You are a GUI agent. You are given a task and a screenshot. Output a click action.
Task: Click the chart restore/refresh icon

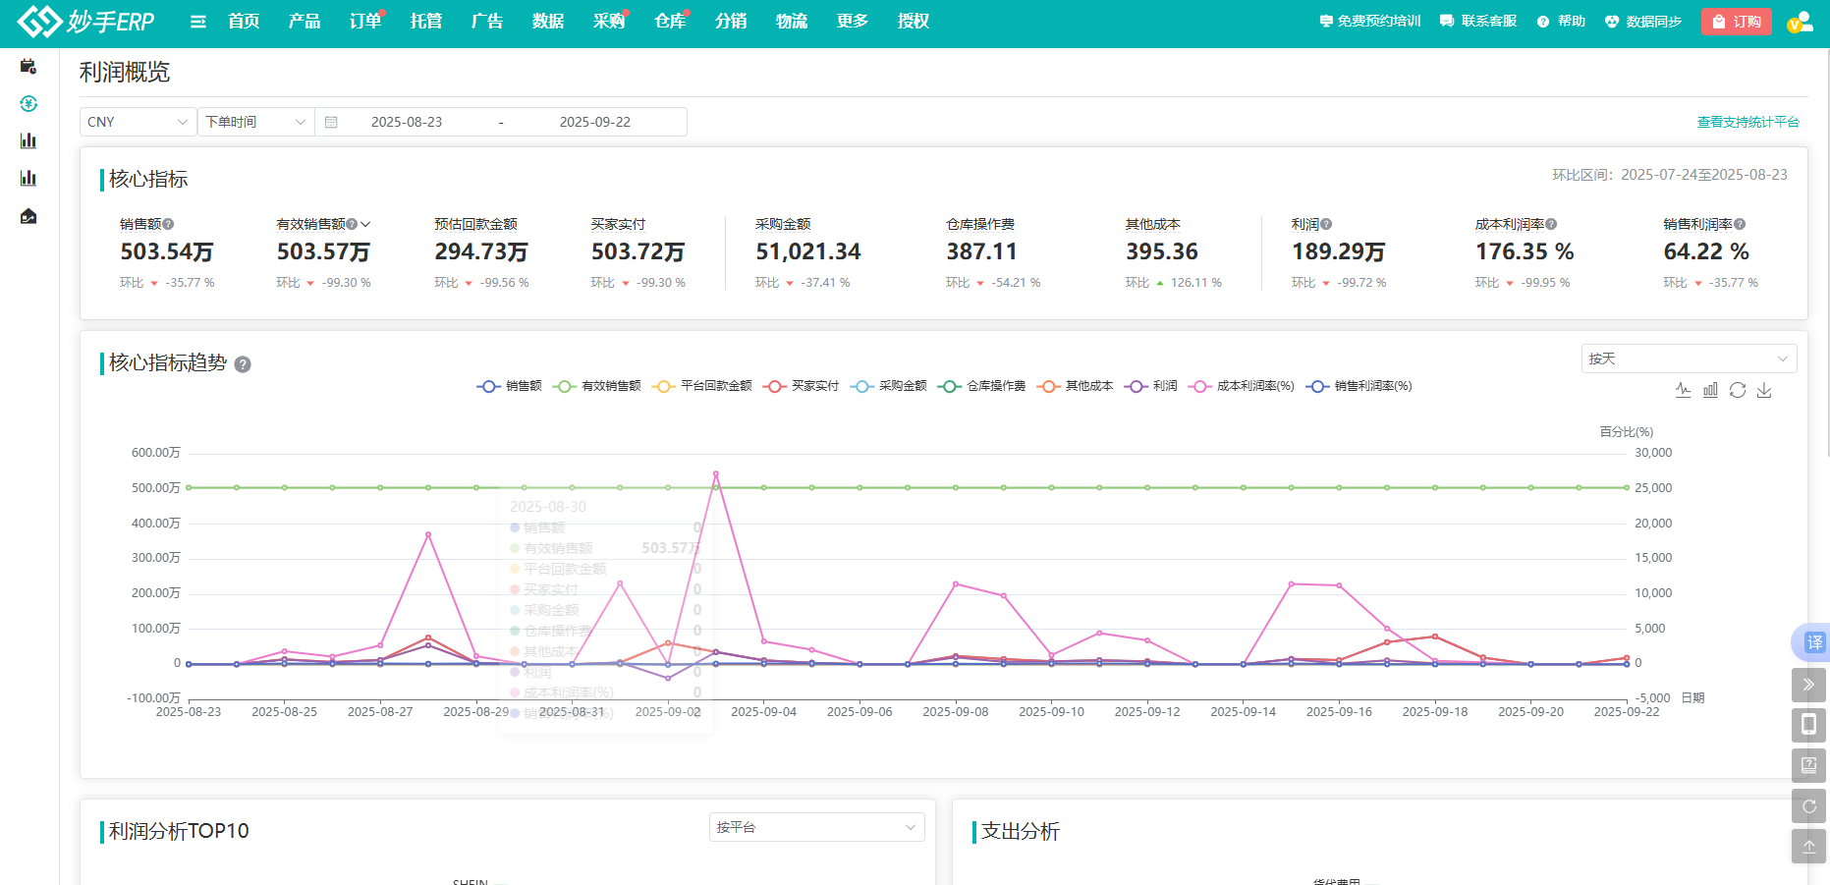coord(1738,390)
